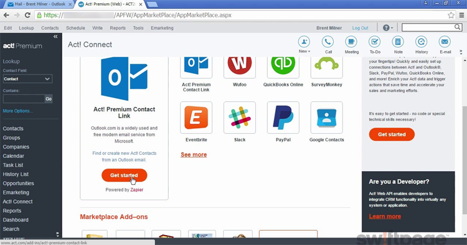
Task: Collapse the sidebar with double chevron
Action: point(55,37)
